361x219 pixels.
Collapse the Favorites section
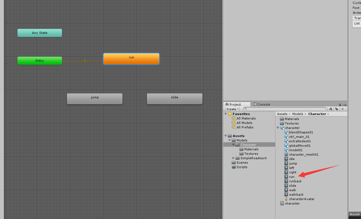pos(226,114)
